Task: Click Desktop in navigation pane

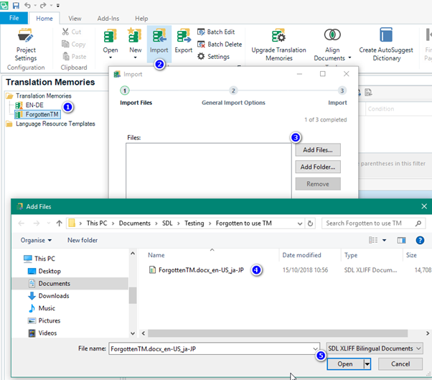Action: click(x=44, y=271)
